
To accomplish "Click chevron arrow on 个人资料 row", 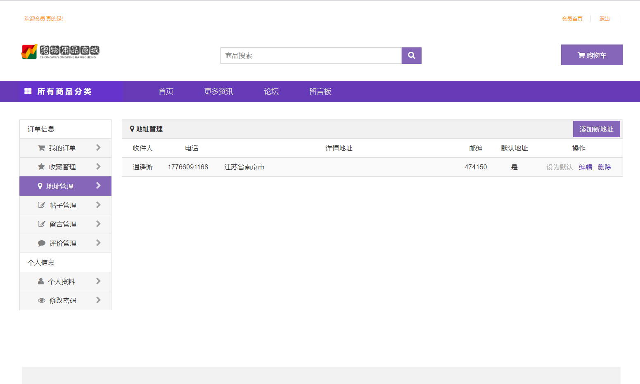I will pos(98,281).
